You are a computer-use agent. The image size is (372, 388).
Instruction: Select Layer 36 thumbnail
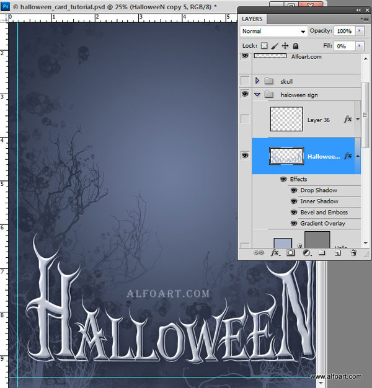(x=286, y=119)
